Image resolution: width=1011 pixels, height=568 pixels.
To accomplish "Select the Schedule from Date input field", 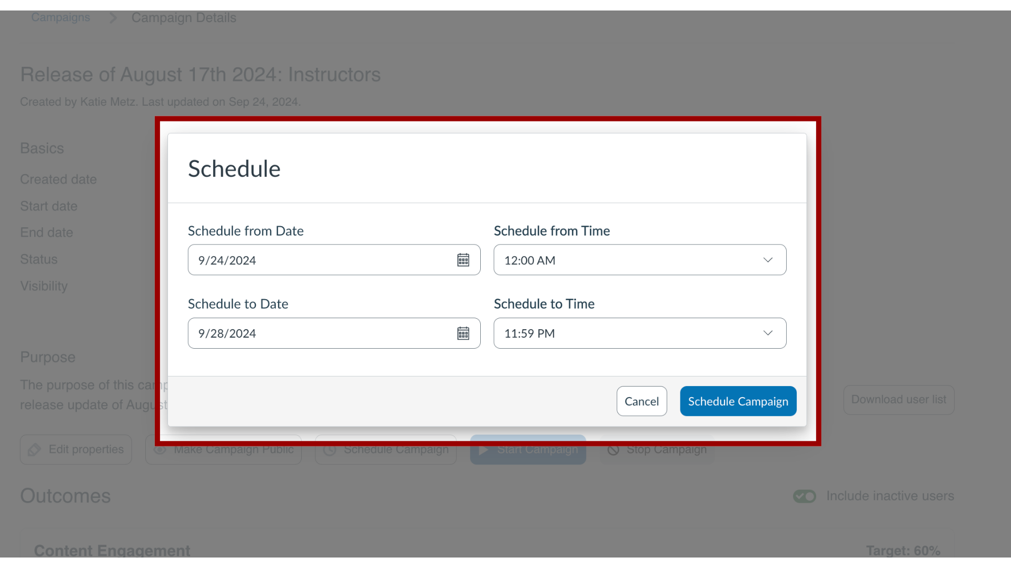I will coord(334,259).
